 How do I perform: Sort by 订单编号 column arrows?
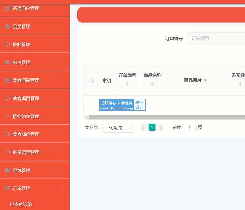tap(127, 83)
